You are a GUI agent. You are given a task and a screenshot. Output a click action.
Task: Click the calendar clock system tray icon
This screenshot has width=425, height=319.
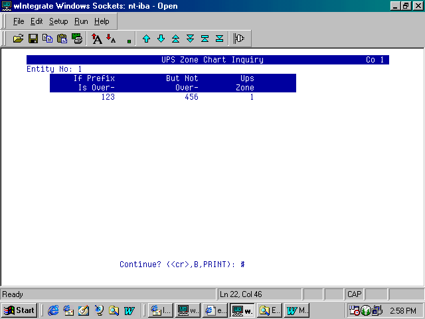(x=354, y=310)
